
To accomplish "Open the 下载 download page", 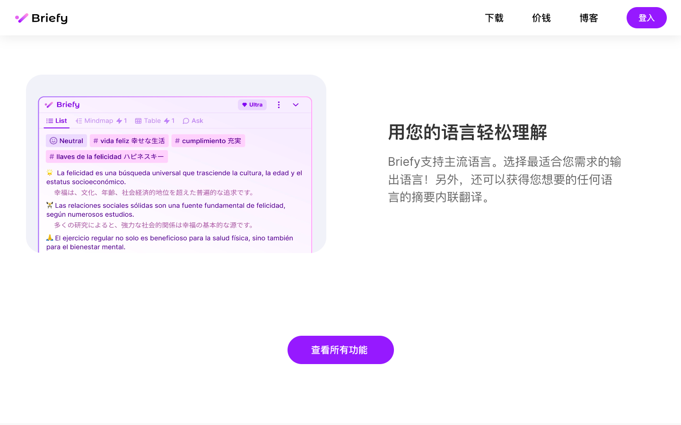I will pos(494,18).
